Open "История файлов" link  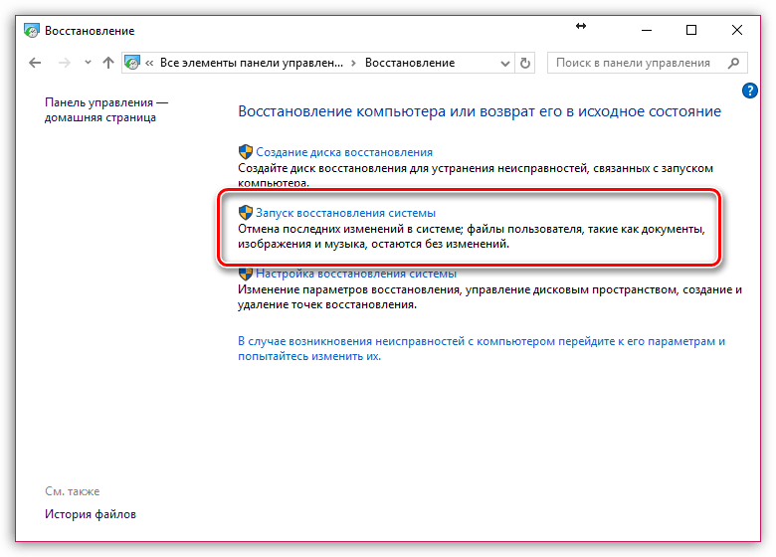pos(91,514)
